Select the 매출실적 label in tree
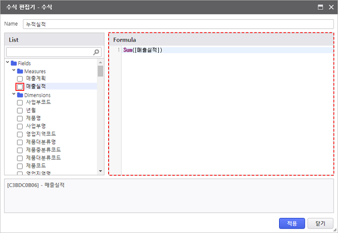The height and width of the screenshot is (233, 338). point(36,87)
